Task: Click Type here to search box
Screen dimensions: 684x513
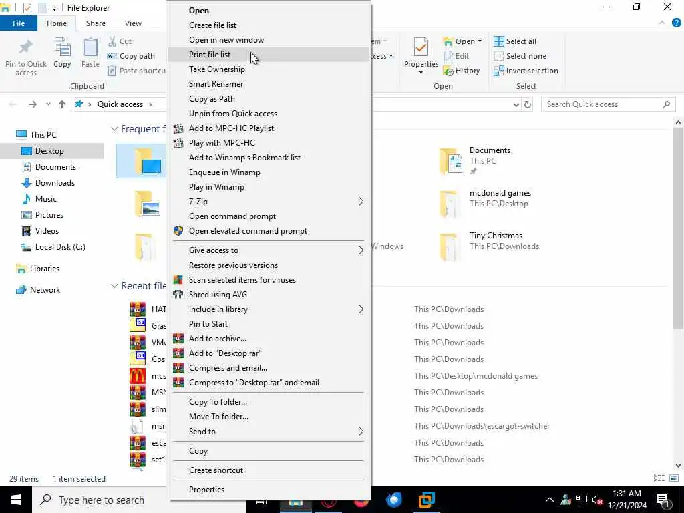Action: 139,500
